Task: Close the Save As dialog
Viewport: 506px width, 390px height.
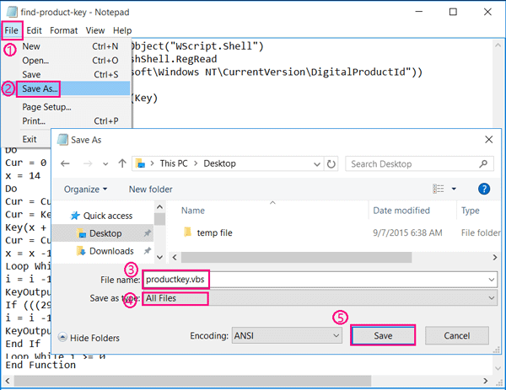Action: pos(489,140)
